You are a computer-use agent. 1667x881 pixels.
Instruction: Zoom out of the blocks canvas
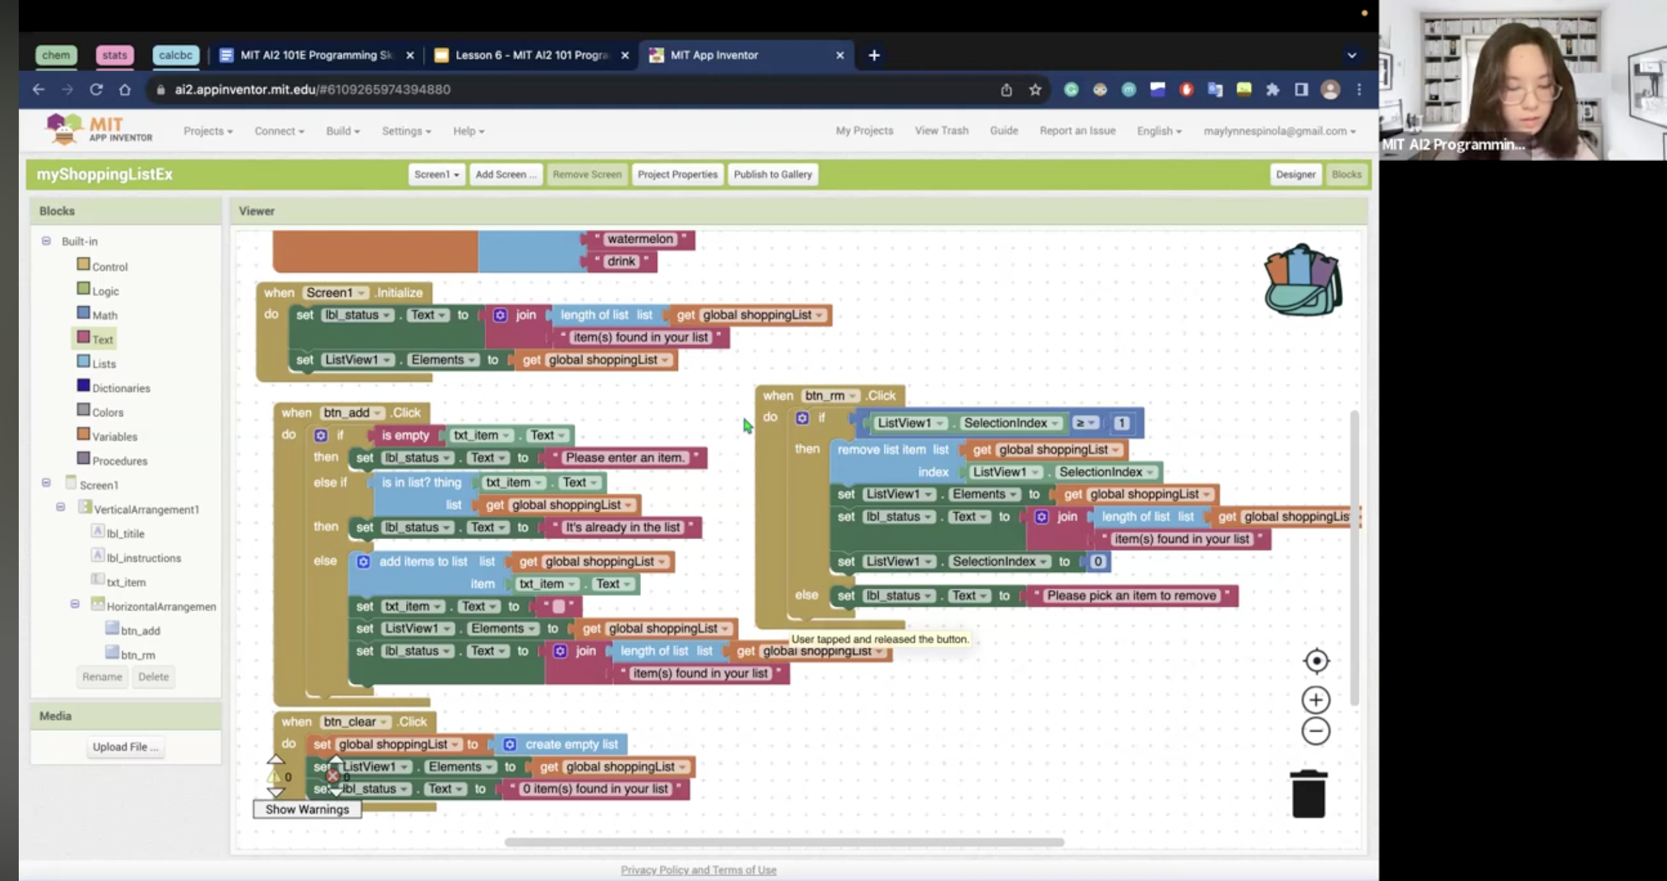[1315, 731]
